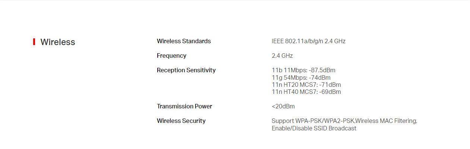This screenshot has width=470, height=149.
Task: Click the Enable/Disable SSID Broadcast text
Action: (x=314, y=128)
